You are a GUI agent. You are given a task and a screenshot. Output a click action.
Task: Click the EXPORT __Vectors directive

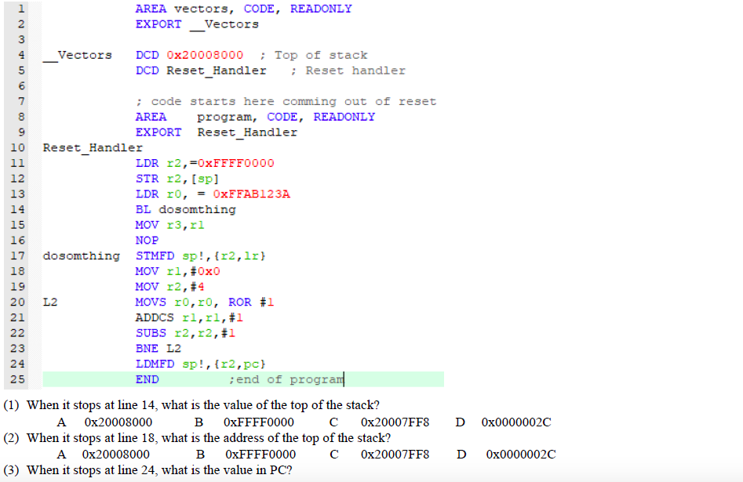pyautogui.click(x=198, y=24)
